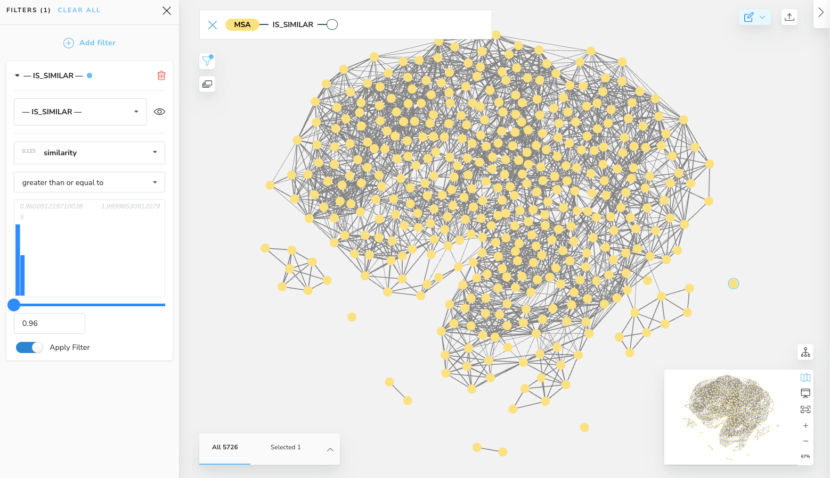Toggle visibility eye for IS_SIMILAR filter
830x478 pixels.
[x=159, y=112]
